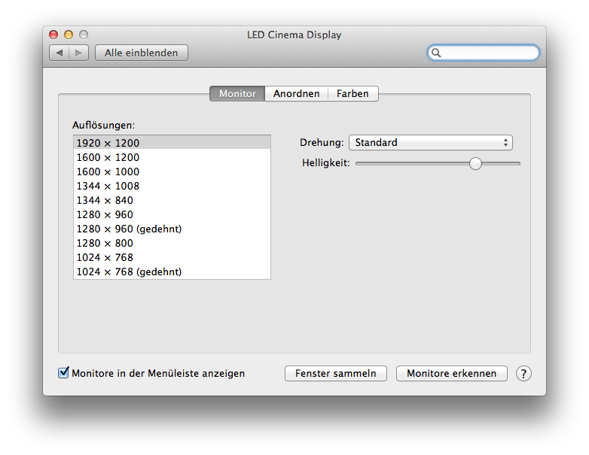
Task: Click the magnifier icon in search field
Action: point(436,53)
